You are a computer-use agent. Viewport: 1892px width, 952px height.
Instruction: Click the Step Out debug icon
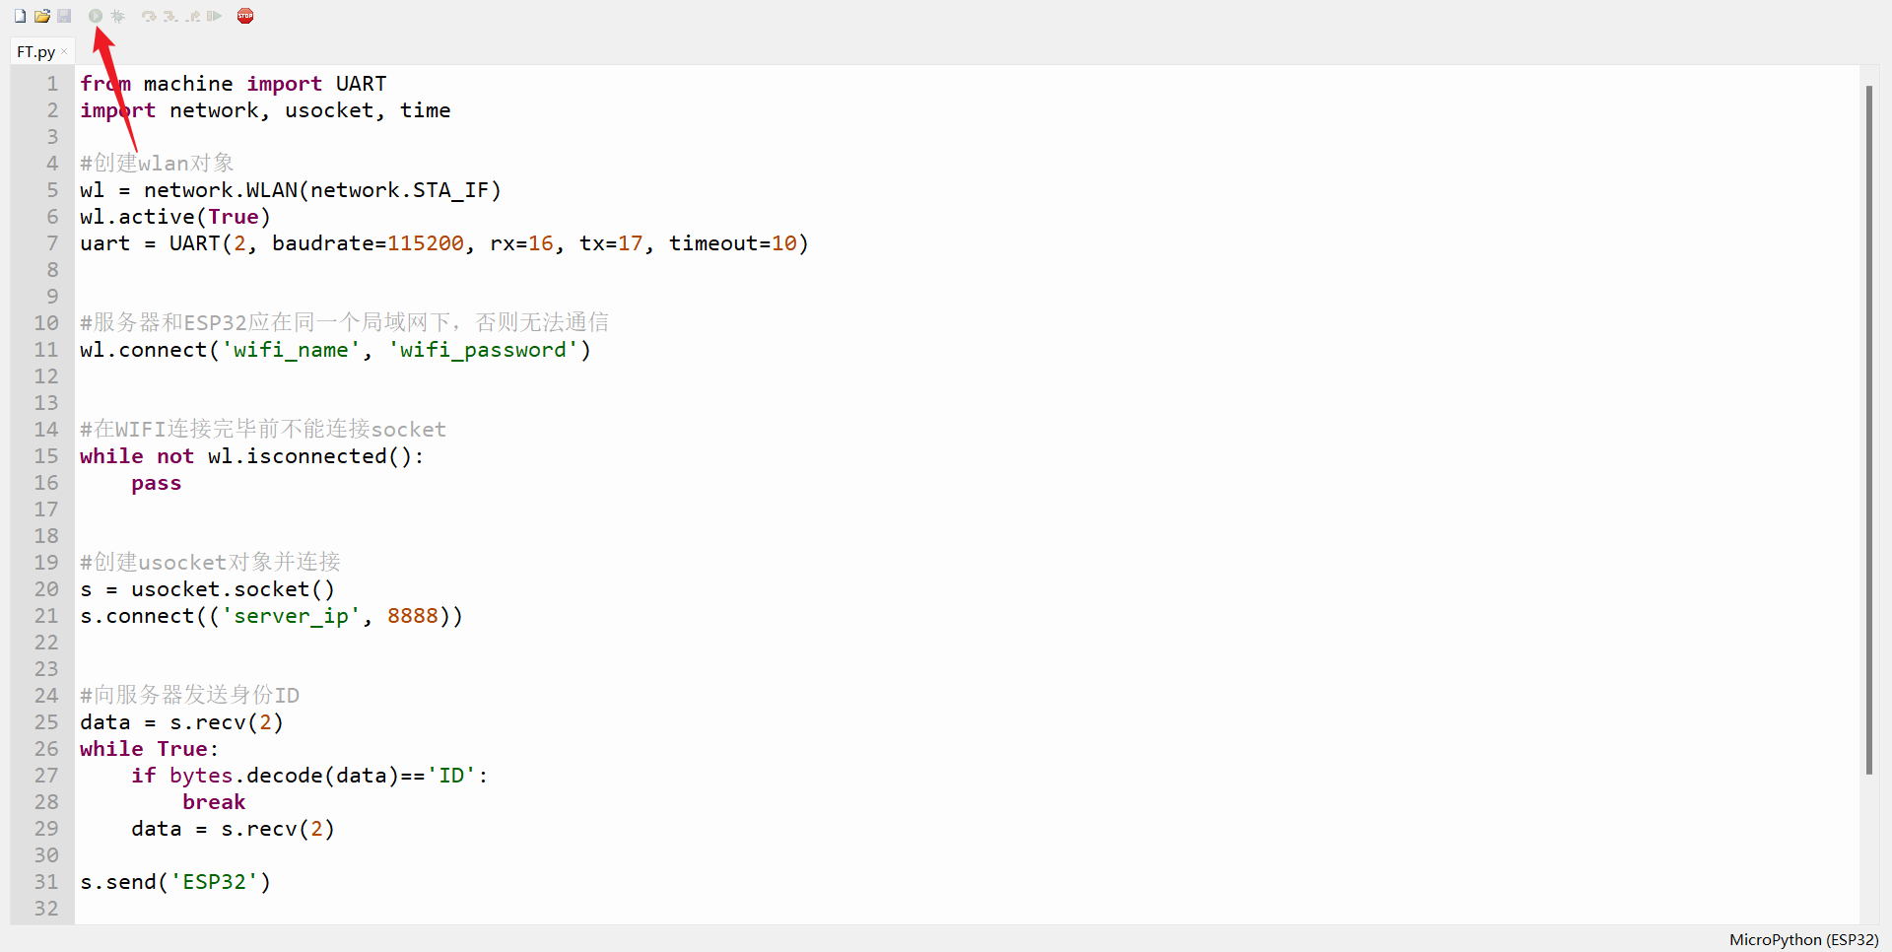tap(193, 16)
